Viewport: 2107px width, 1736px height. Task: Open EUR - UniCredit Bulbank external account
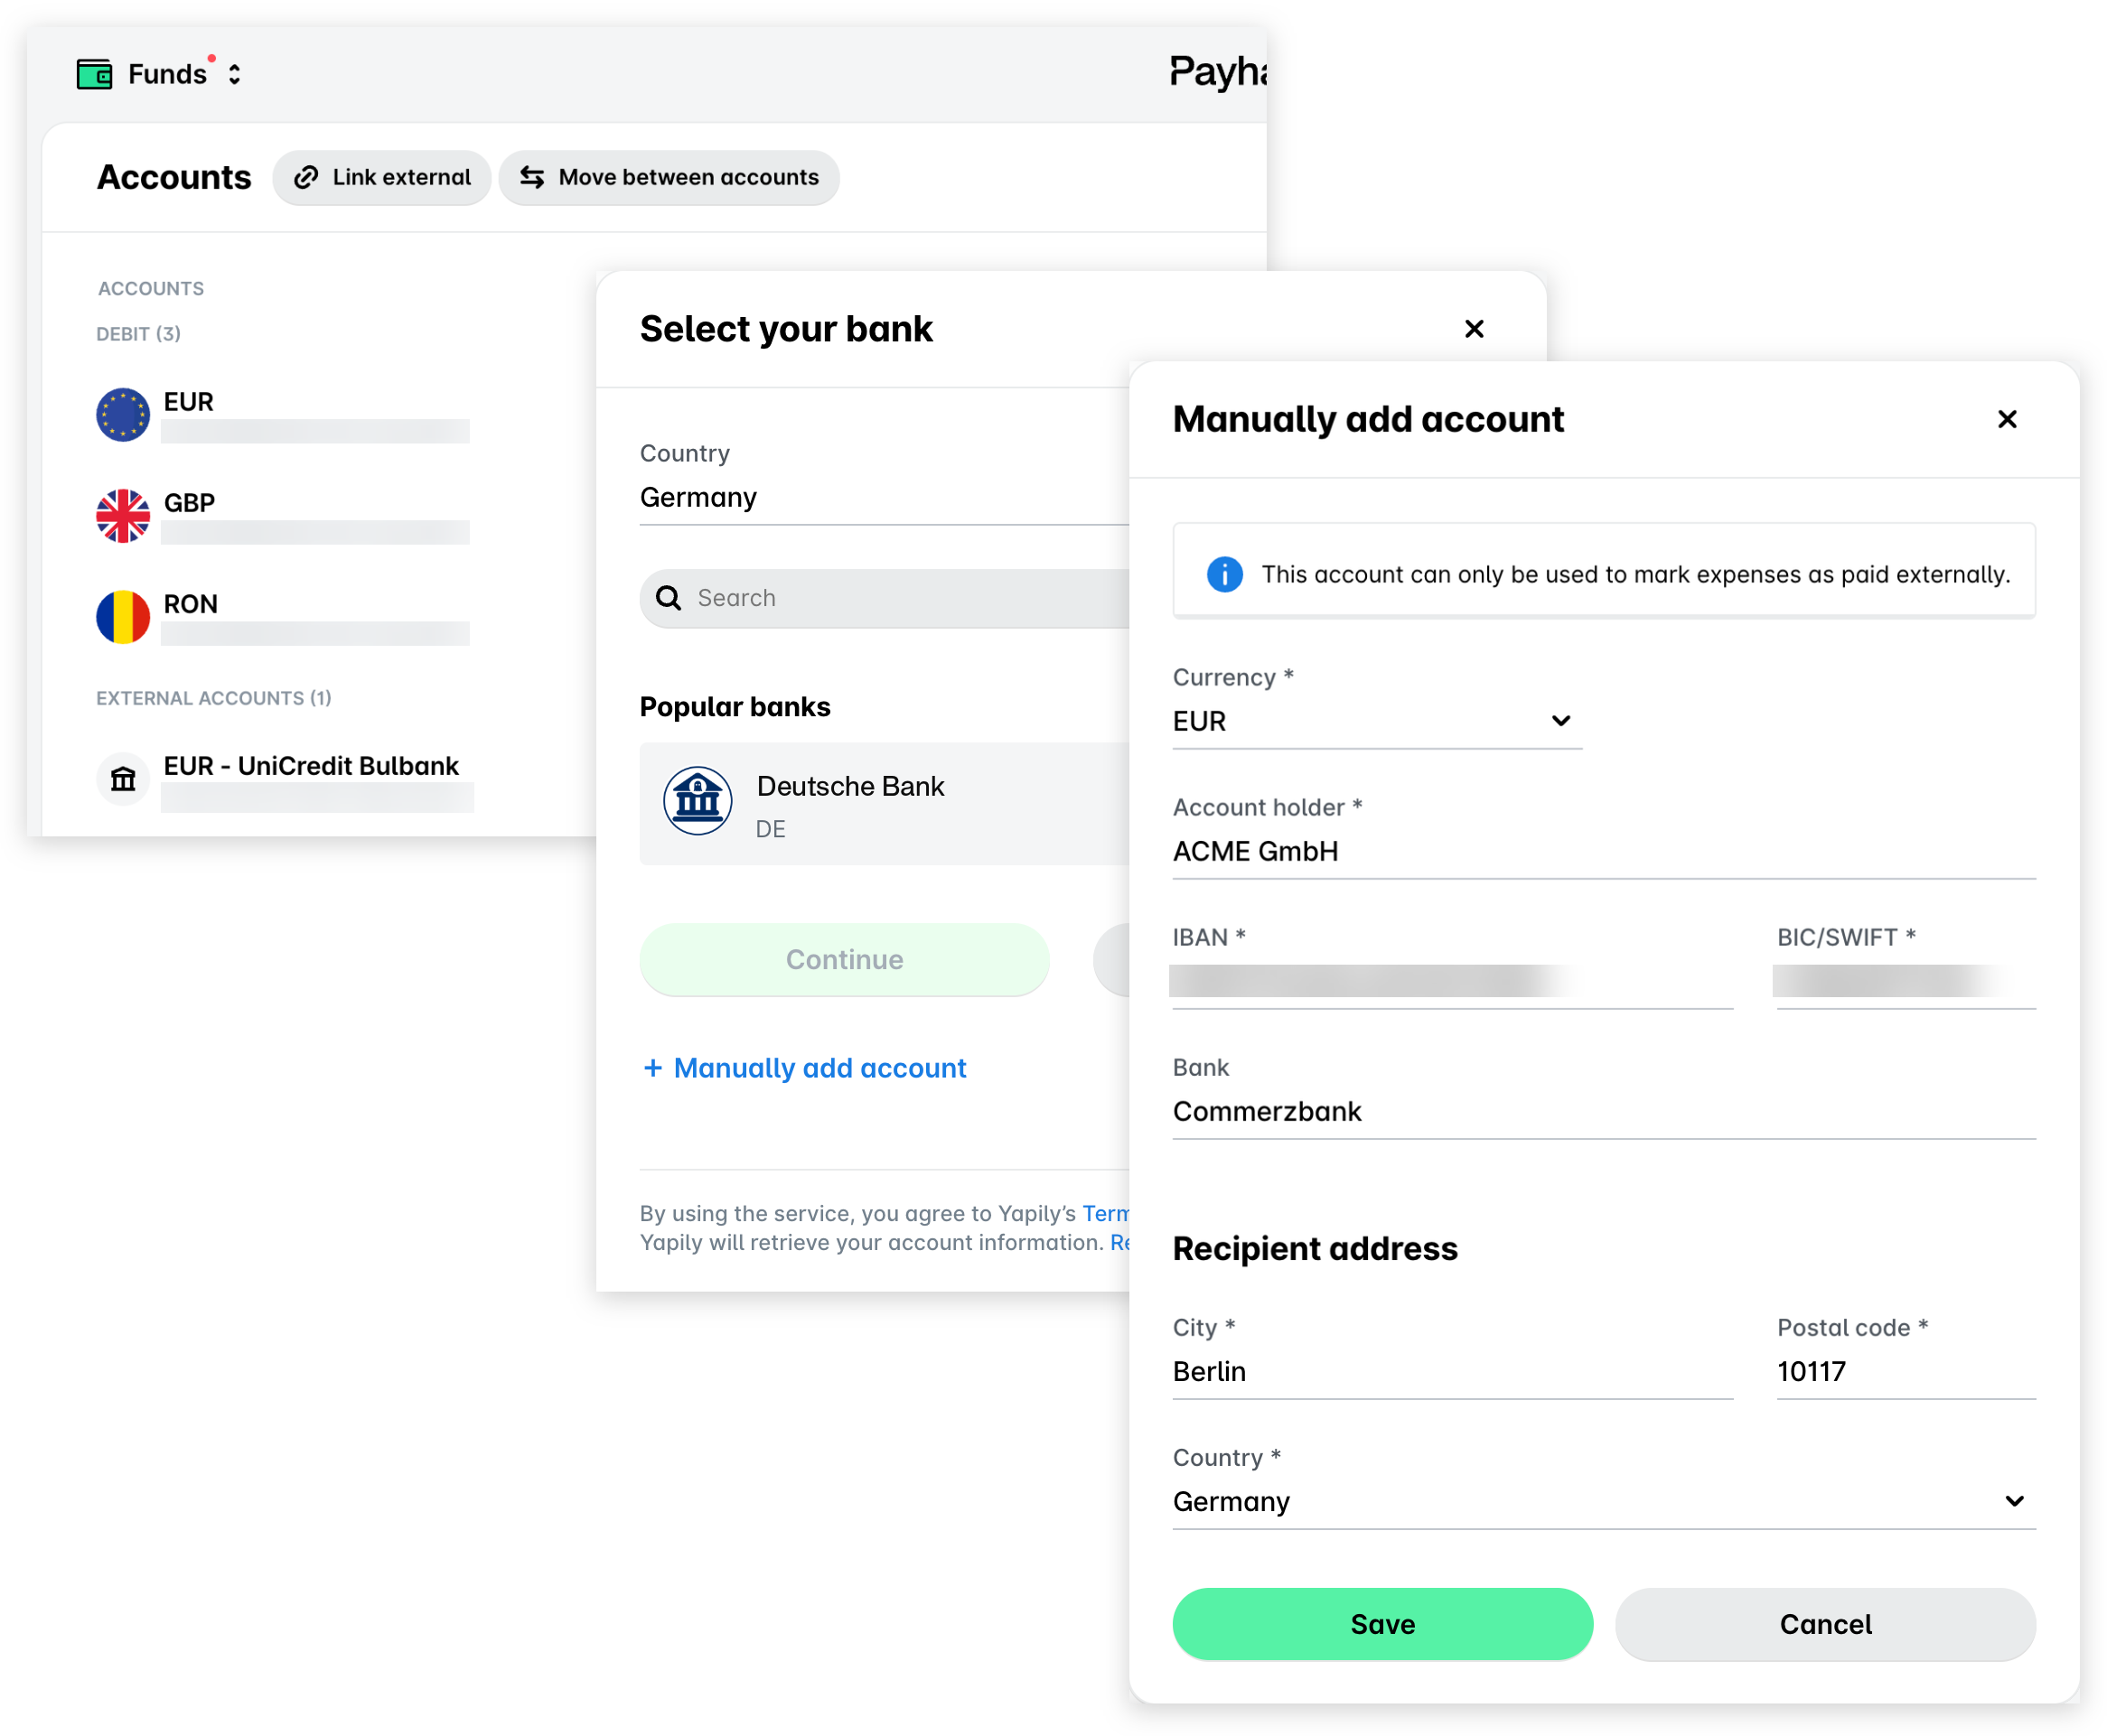tap(286, 779)
